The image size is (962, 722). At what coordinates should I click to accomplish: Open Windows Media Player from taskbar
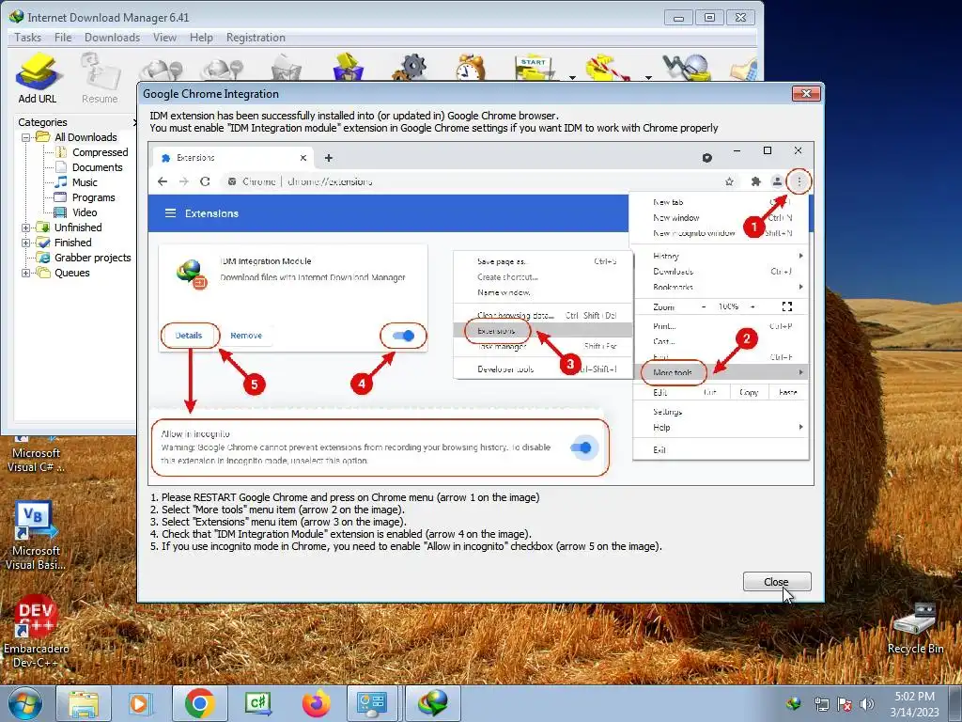coord(140,703)
